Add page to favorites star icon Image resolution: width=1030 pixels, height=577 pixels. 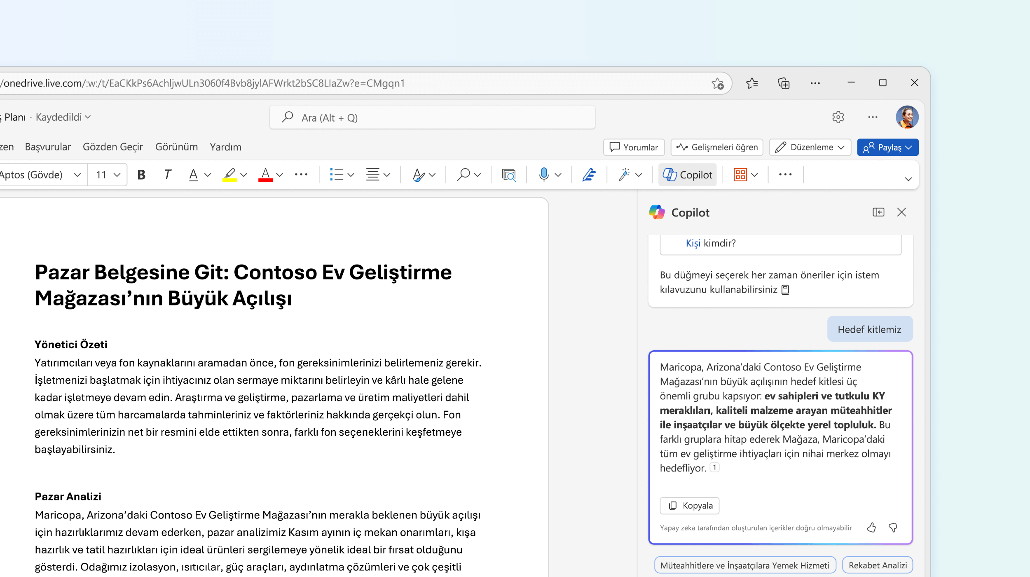tap(717, 83)
